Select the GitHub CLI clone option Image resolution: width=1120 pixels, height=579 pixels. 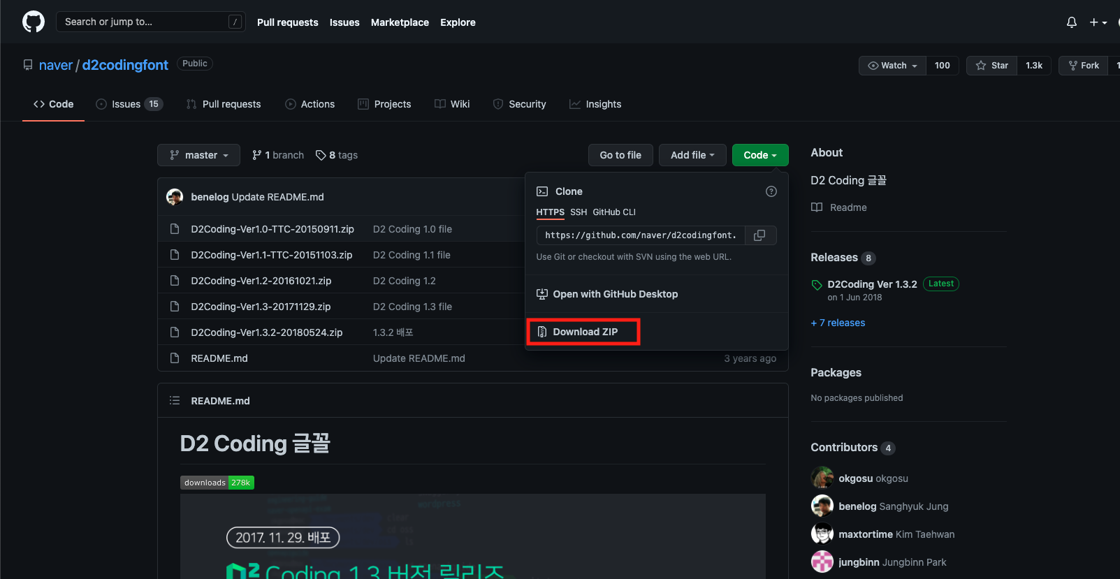[x=614, y=212]
